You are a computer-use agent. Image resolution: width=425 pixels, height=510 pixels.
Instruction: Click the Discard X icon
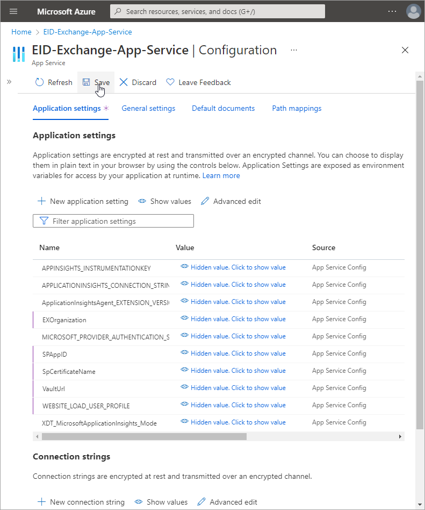pos(124,82)
